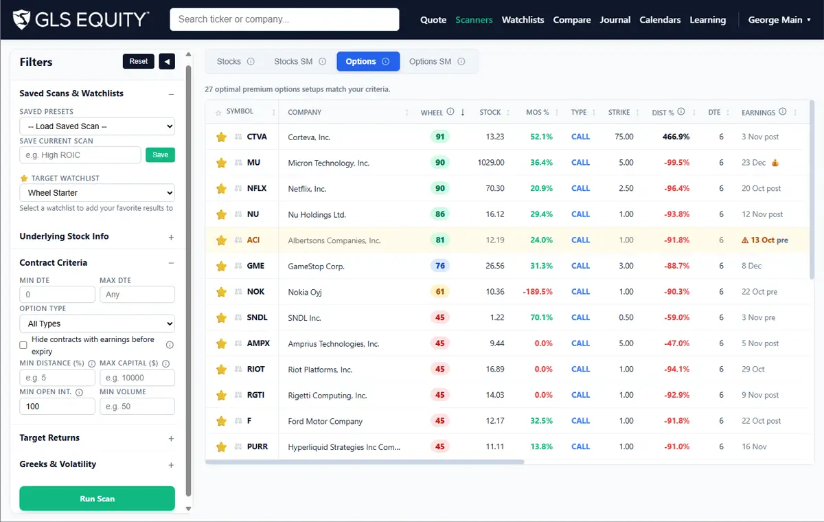824x522 pixels.
Task: Click the NFLX ticker symbol
Action: coord(257,189)
